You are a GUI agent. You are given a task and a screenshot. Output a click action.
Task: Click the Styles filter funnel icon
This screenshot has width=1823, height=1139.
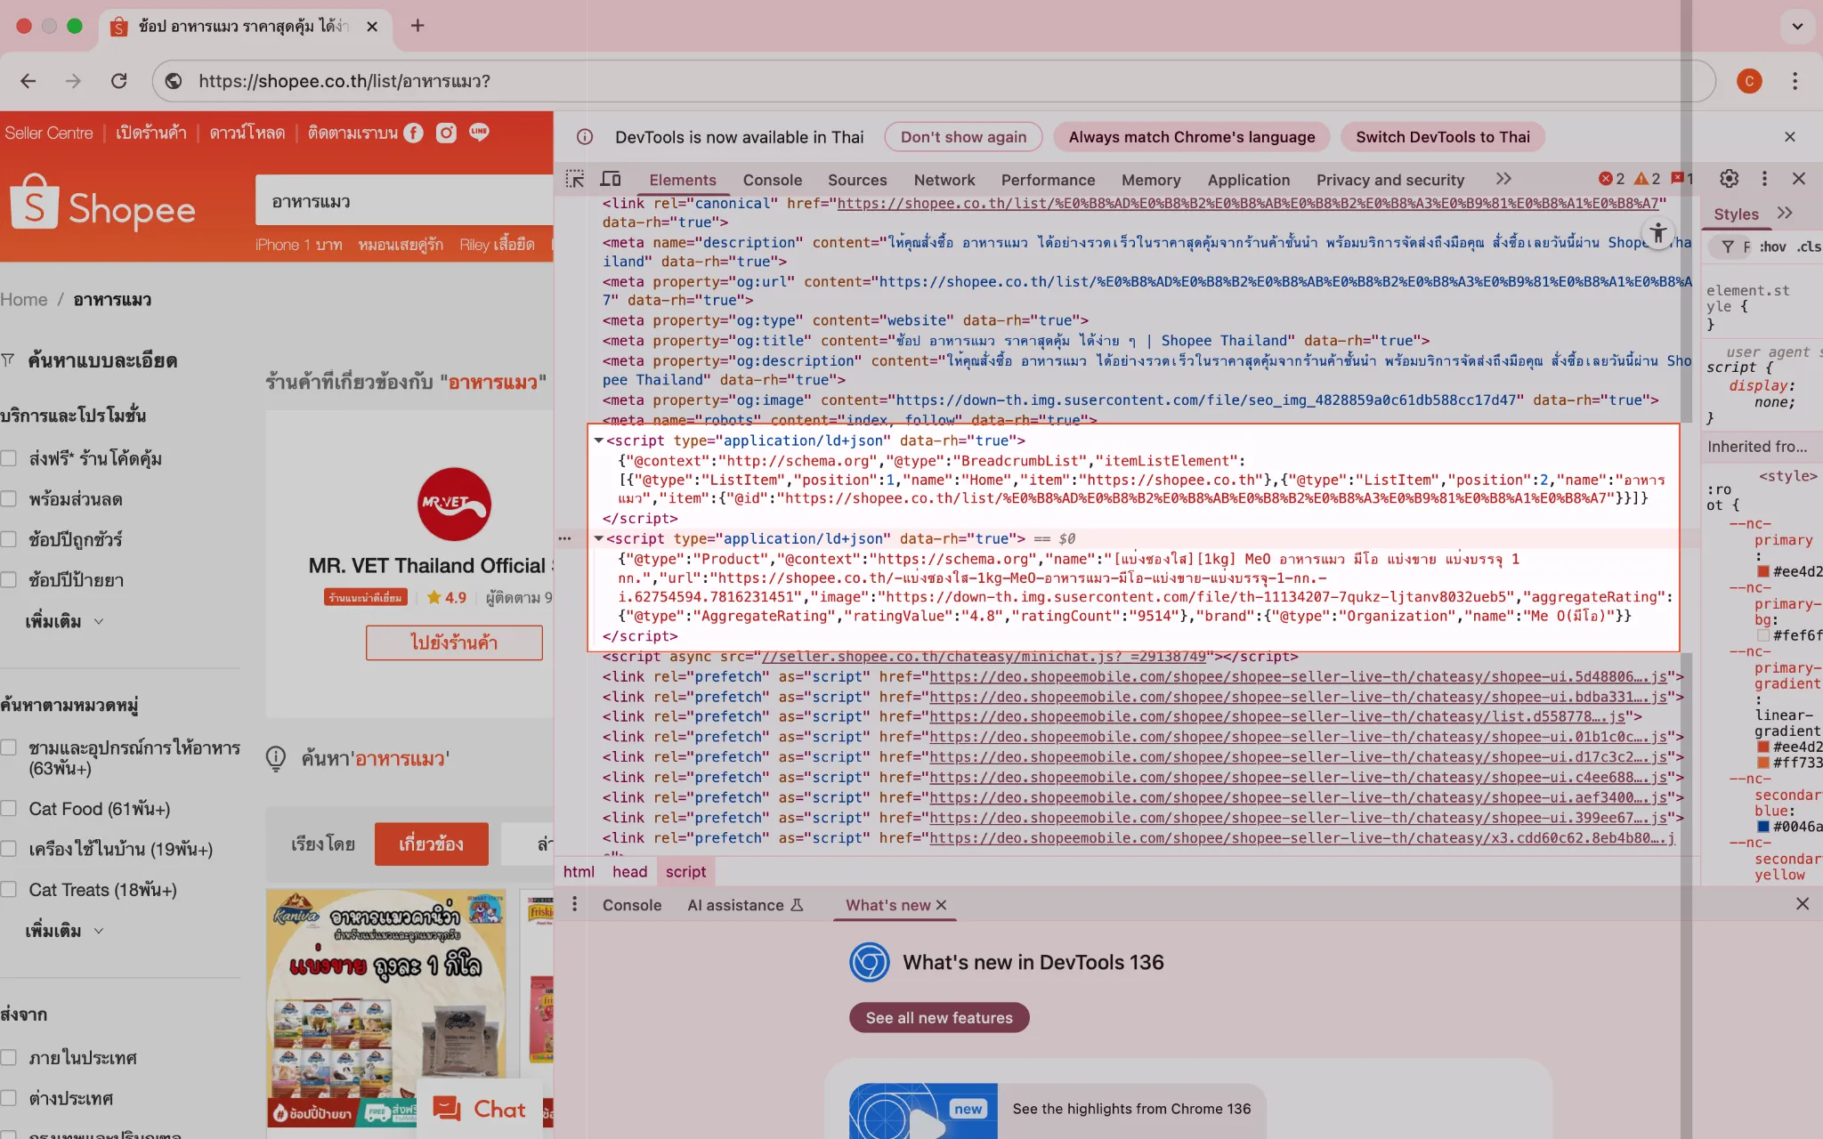click(x=1728, y=246)
